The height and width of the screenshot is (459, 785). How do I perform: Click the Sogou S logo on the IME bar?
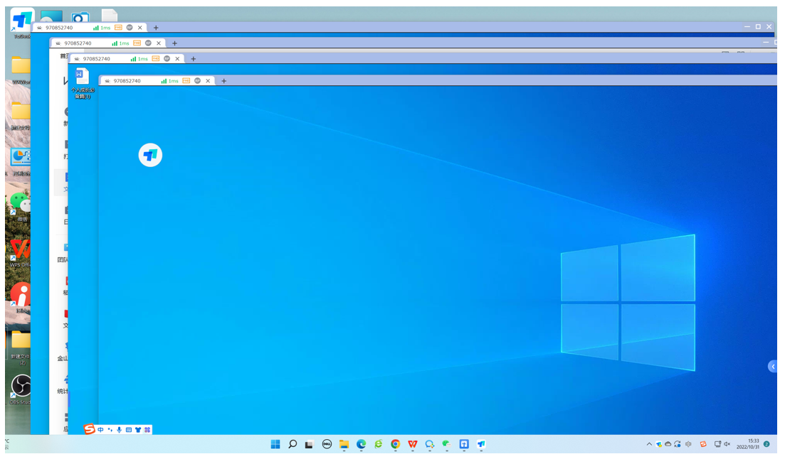(89, 429)
